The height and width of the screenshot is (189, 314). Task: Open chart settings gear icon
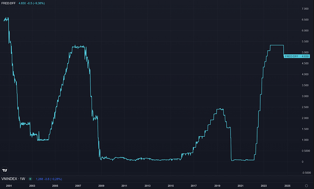(306, 186)
